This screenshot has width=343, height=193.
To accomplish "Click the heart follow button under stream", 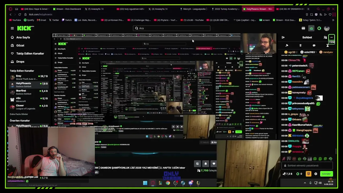I will [x=214, y=164].
